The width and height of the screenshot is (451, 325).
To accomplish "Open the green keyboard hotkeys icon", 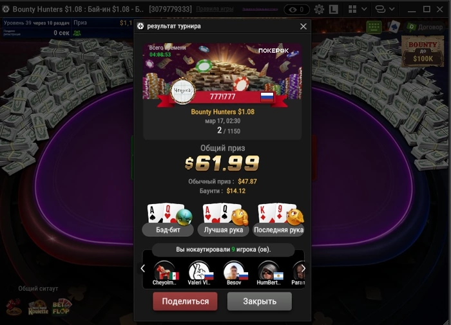I will (x=374, y=27).
